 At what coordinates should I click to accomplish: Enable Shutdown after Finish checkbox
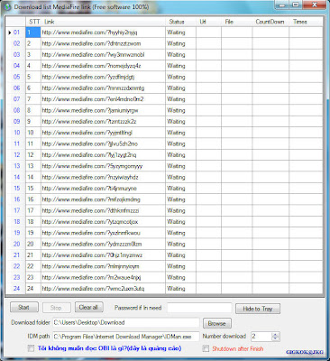[206, 348]
